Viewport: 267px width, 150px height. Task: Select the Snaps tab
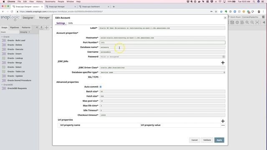[4, 27]
